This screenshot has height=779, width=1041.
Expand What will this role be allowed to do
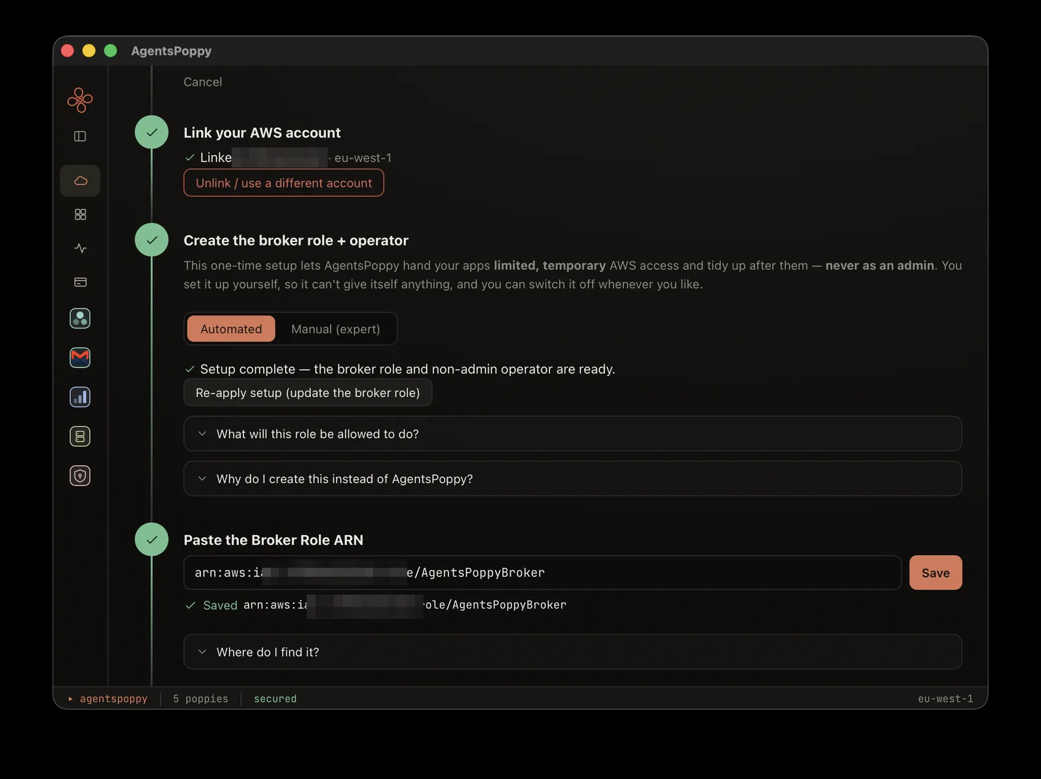tap(573, 433)
